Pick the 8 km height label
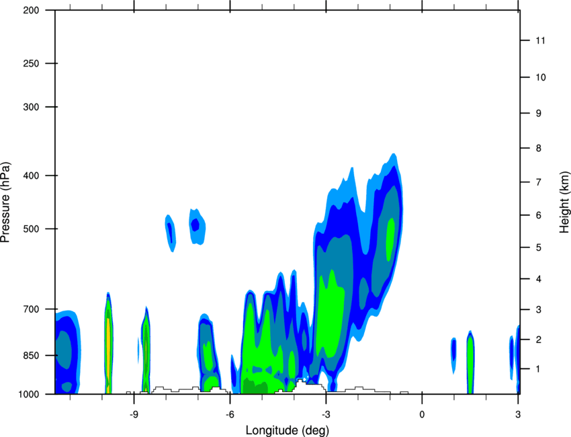Viewport: 571px width, 437px height. [538, 148]
